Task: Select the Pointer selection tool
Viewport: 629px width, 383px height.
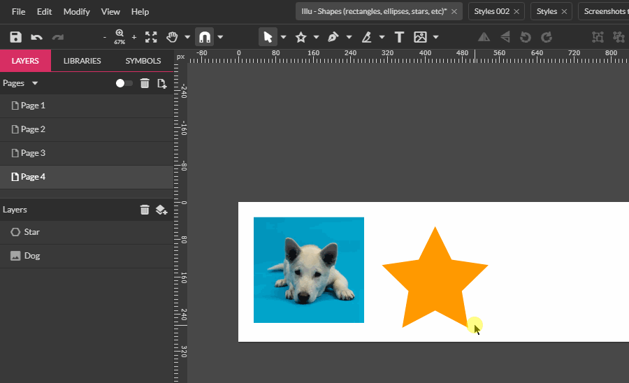Action: tap(268, 37)
